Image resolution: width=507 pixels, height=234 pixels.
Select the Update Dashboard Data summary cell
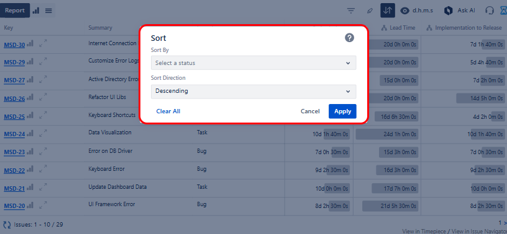click(117, 187)
